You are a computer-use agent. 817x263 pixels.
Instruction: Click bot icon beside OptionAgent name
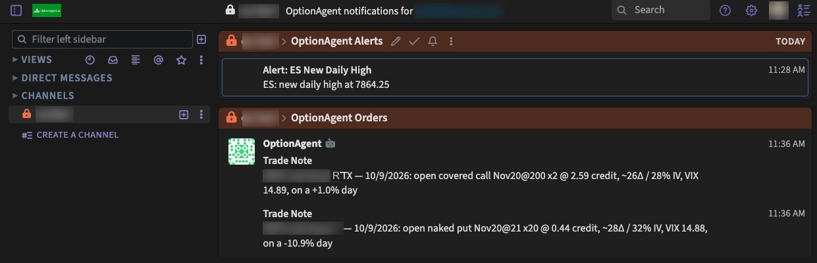pyautogui.click(x=330, y=143)
